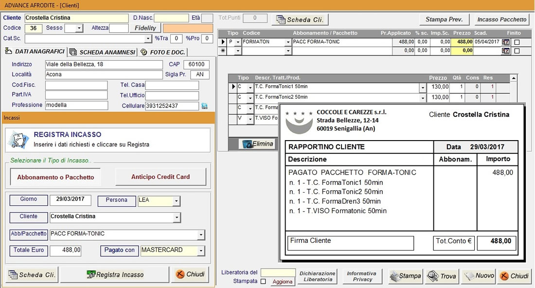This screenshot has height=288, width=535.
Task: Click the Trova search button
Action: (442, 276)
